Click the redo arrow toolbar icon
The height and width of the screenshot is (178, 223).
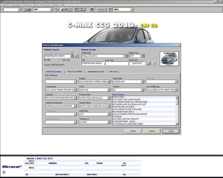pyautogui.click(x=103, y=9)
